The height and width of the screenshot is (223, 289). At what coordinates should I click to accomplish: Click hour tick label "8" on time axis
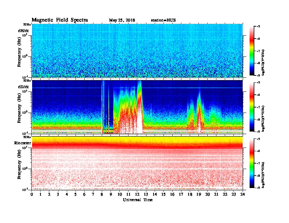[102, 195]
